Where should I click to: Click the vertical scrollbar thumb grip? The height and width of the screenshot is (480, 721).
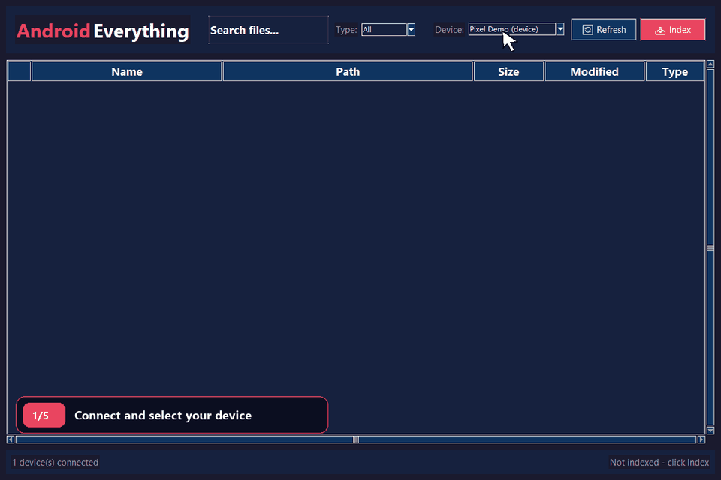(x=710, y=247)
